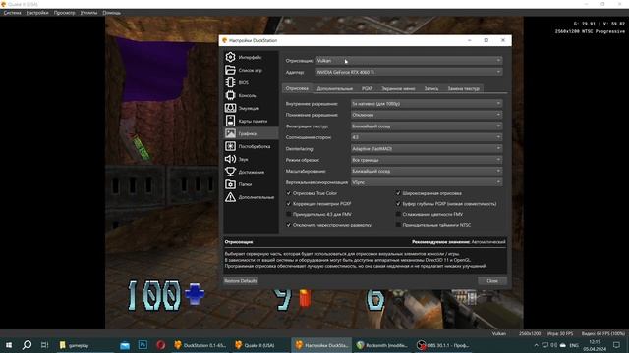Image resolution: width=629 pixels, height=353 pixels.
Task: Toggle Отрисовка True Color checkbox
Action: point(288,193)
